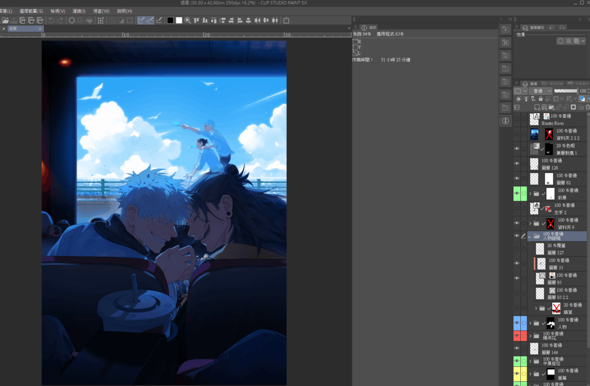Hide the 爆米花 folder layer
This screenshot has width=590, height=386.
(517, 335)
